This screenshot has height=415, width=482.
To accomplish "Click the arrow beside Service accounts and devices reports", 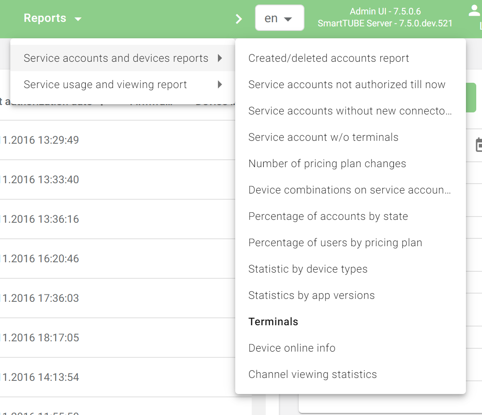I will click(x=220, y=58).
